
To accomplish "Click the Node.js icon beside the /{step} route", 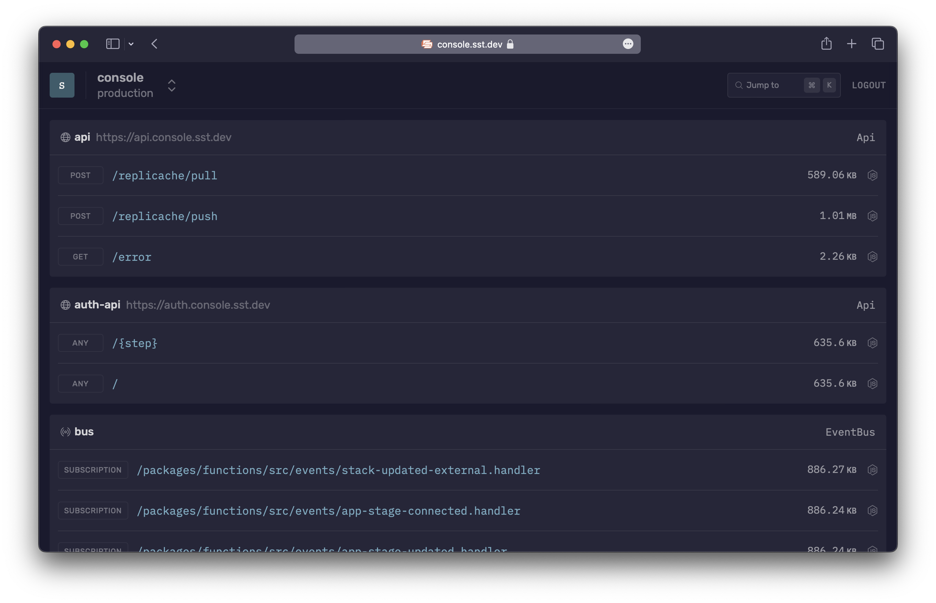I will (x=873, y=343).
